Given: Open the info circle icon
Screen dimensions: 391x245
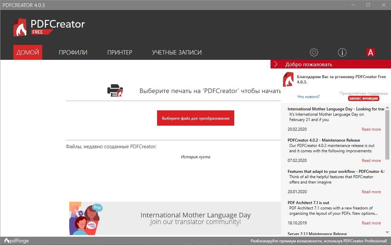Looking at the screenshot, I should point(342,52).
